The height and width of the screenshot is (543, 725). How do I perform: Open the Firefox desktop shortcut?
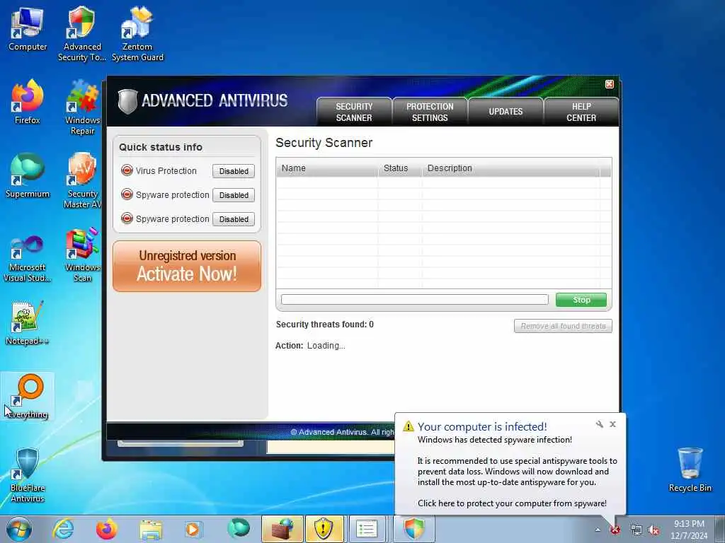pos(28,102)
